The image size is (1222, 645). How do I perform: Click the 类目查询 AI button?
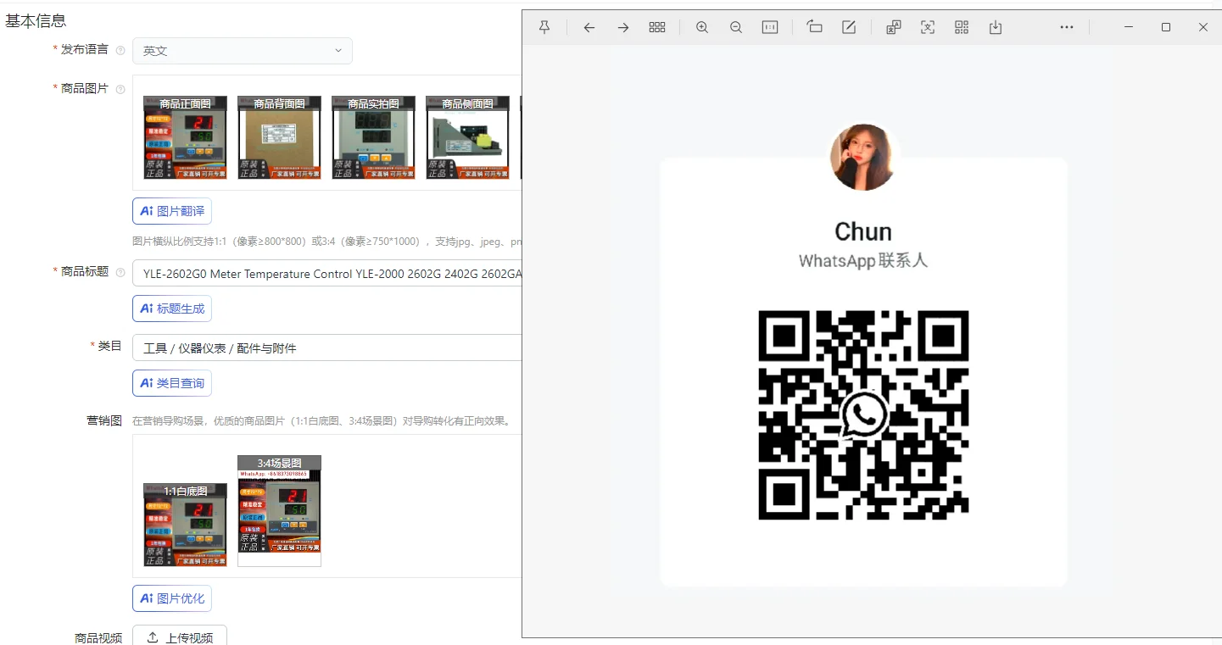point(172,383)
